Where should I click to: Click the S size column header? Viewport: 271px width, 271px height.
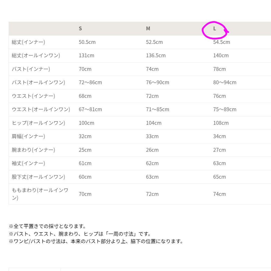pyautogui.click(x=80, y=29)
